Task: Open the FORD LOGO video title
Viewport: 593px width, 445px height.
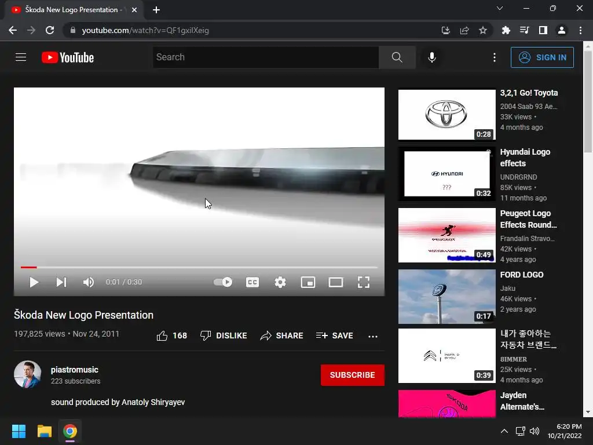Action: [522, 275]
